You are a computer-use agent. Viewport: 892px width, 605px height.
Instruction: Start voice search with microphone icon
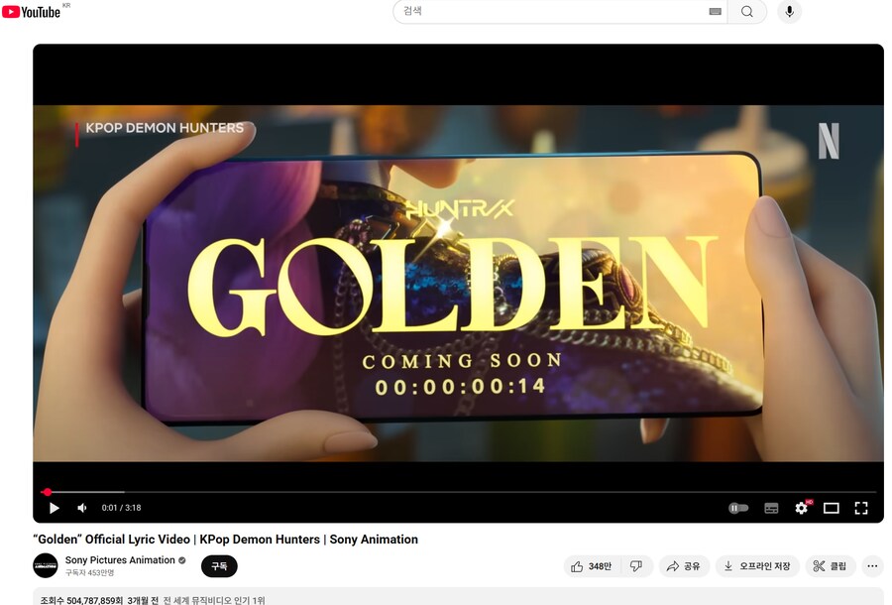click(789, 12)
